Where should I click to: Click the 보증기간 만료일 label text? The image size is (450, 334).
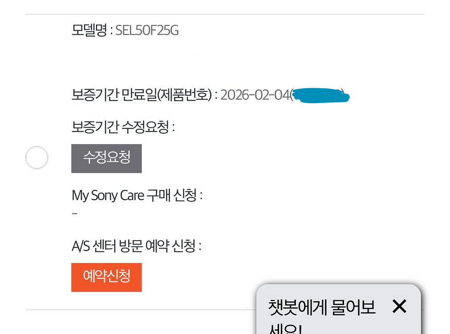click(x=114, y=95)
